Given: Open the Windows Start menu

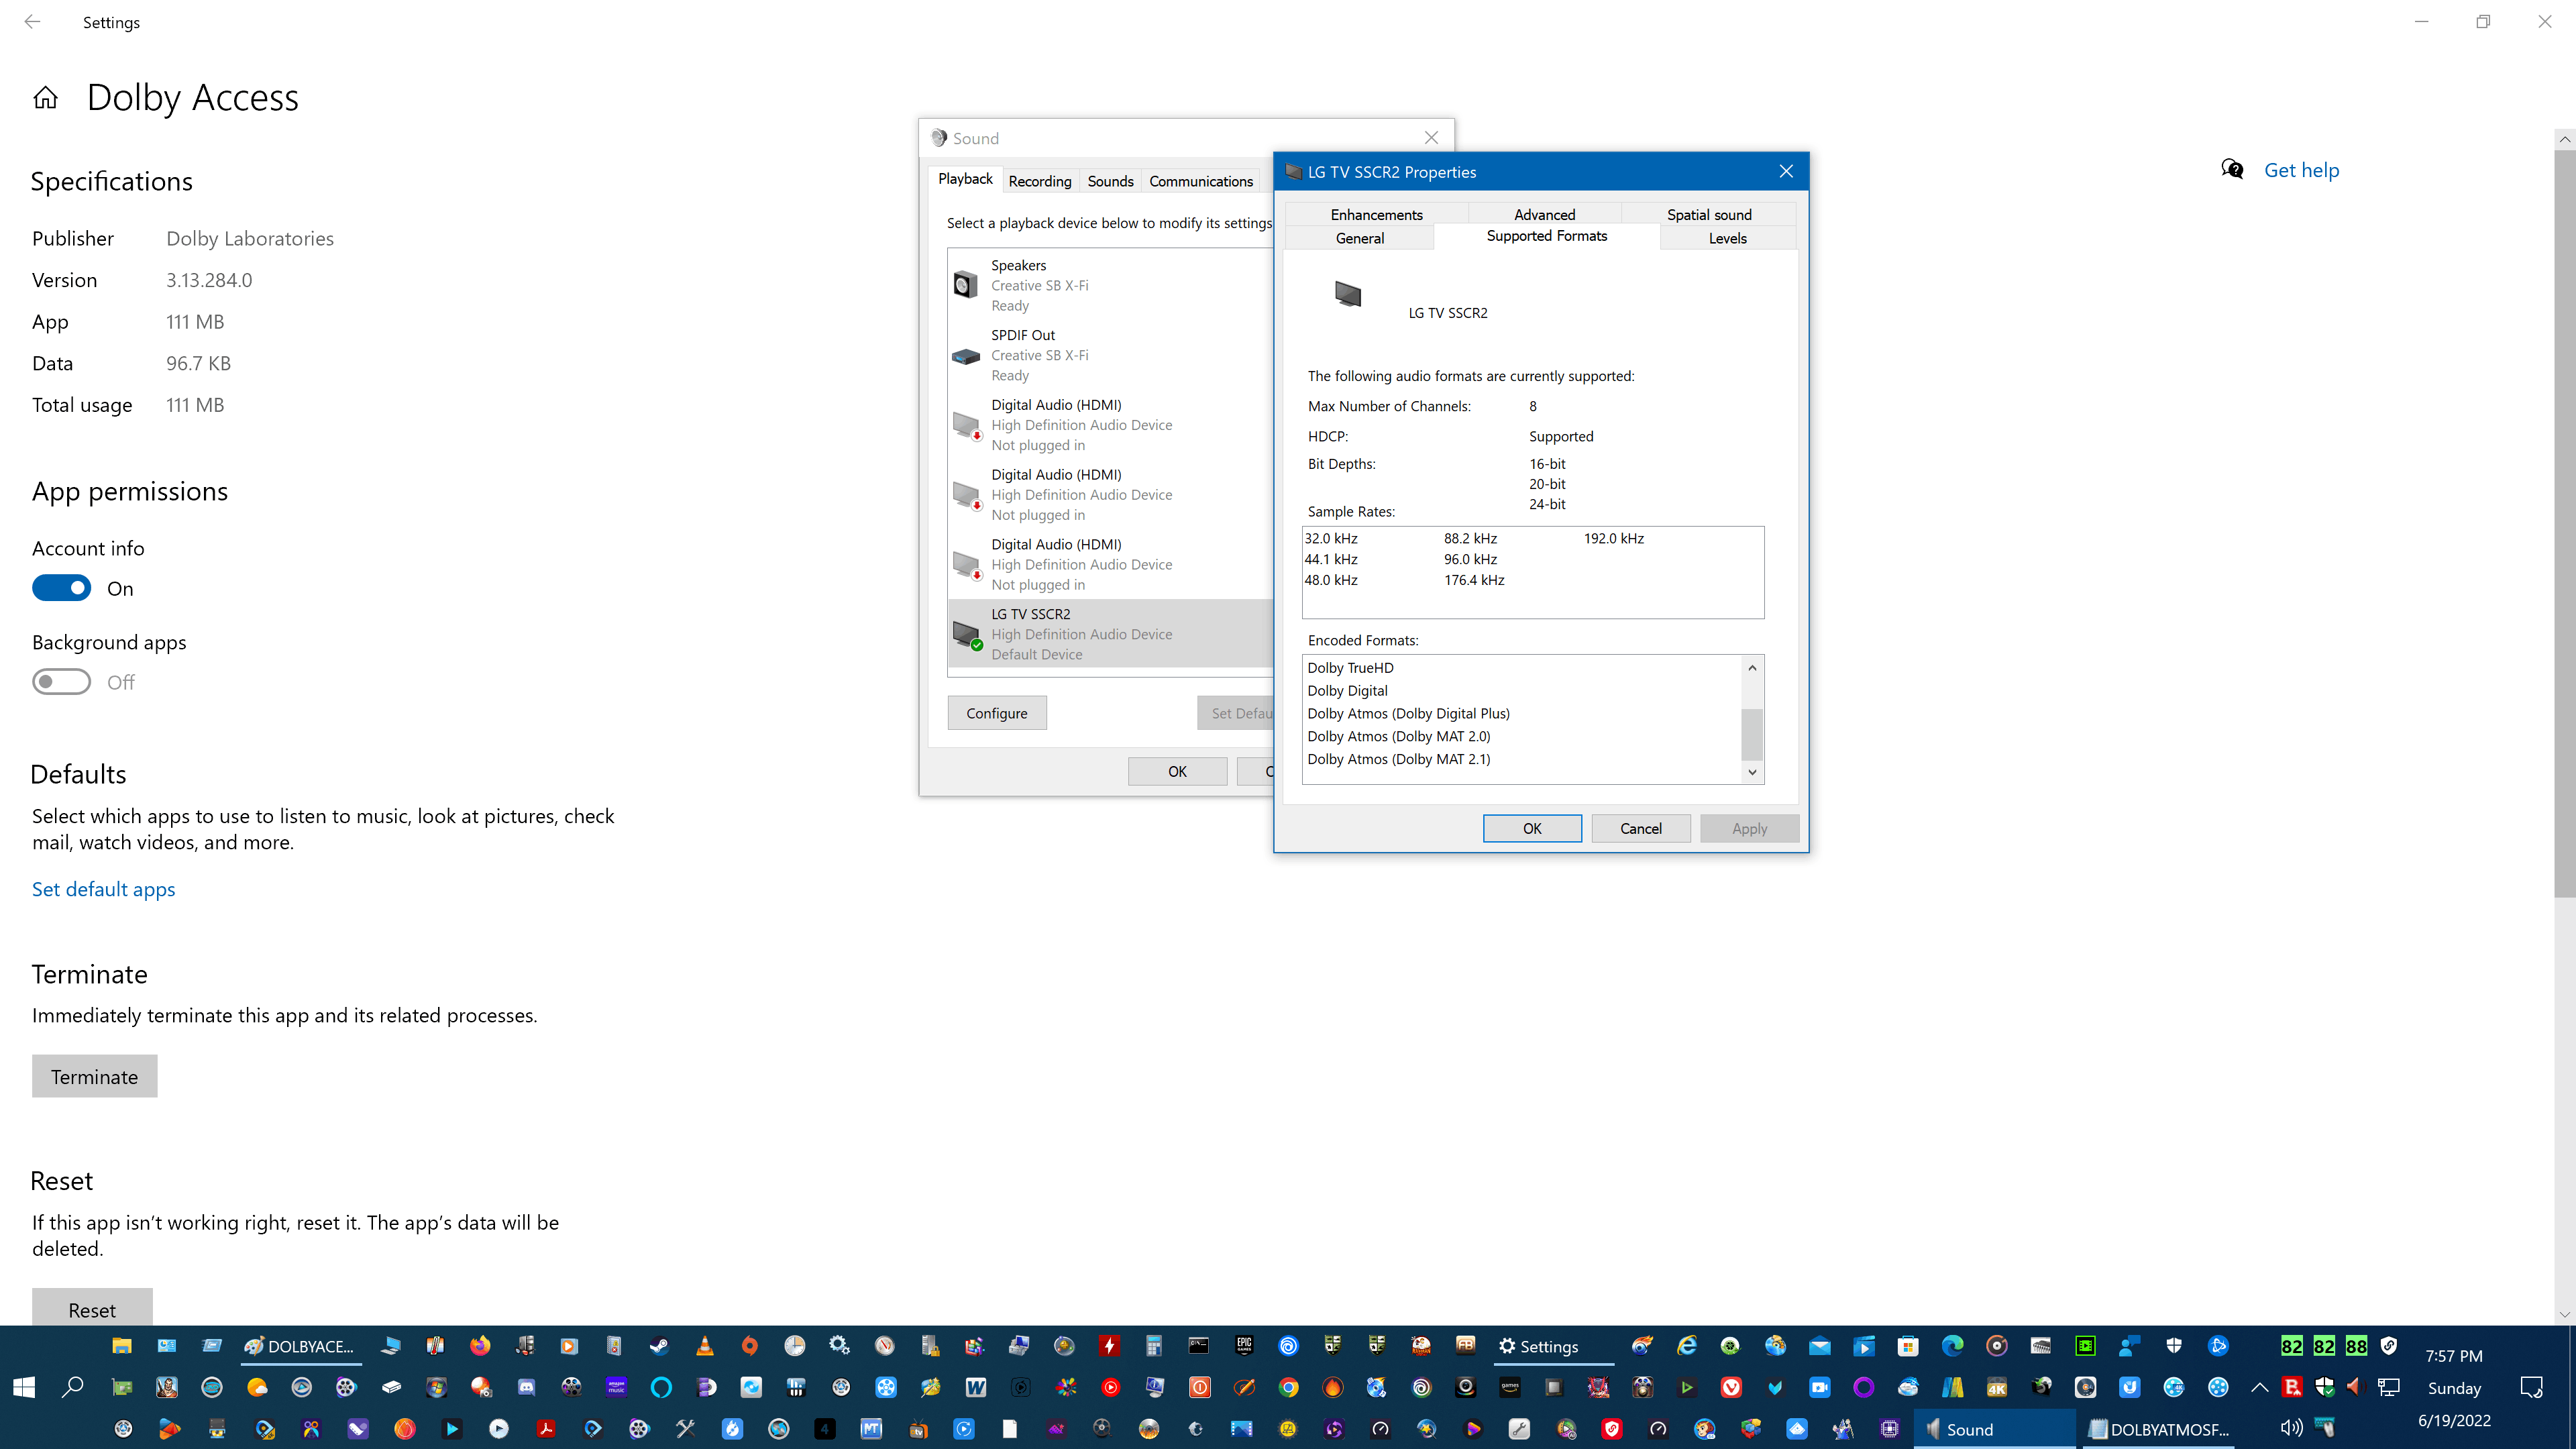Looking at the screenshot, I should [24, 1387].
